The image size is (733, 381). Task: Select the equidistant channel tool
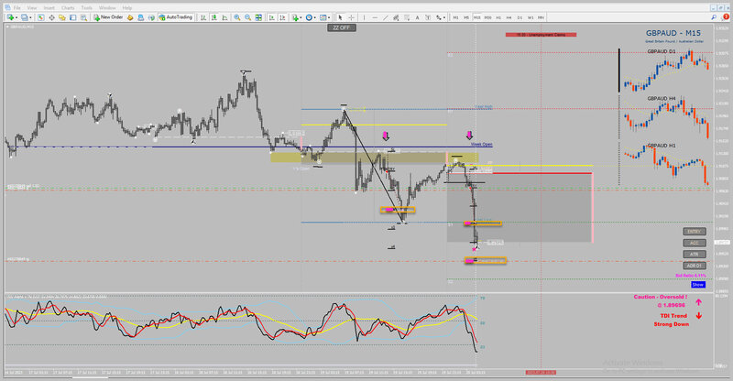396,17
